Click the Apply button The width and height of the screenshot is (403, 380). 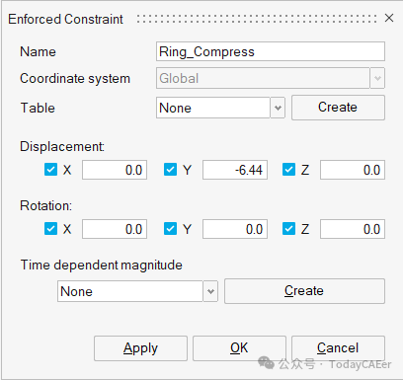click(140, 348)
